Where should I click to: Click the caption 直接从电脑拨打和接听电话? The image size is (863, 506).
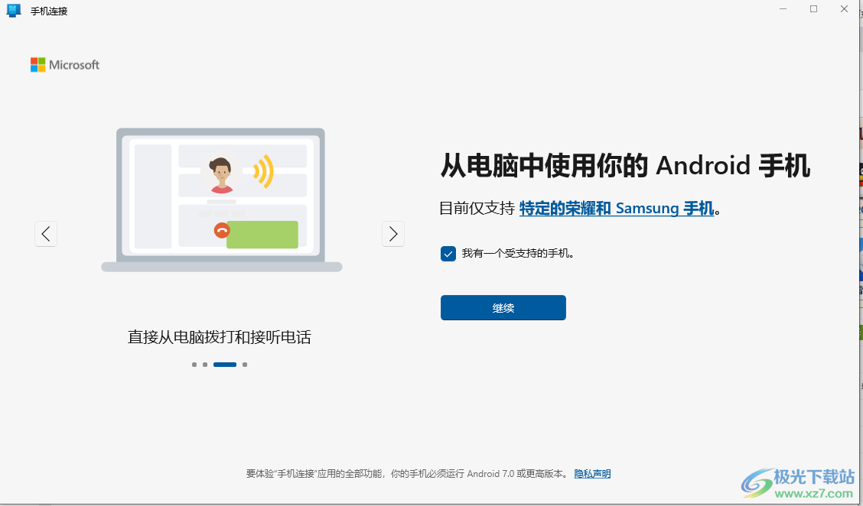[x=220, y=336]
